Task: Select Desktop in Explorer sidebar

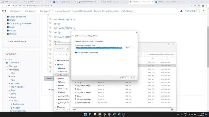Action: point(62,68)
